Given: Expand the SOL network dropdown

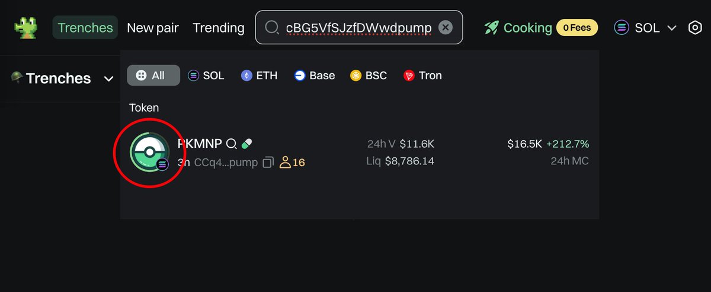Looking at the screenshot, I should pos(645,28).
